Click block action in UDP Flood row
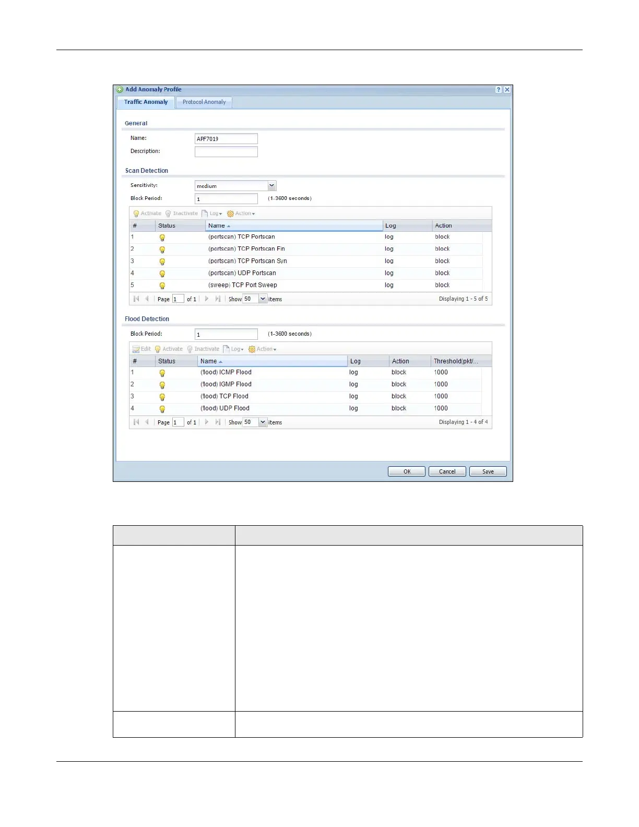The image size is (639, 827). click(399, 408)
